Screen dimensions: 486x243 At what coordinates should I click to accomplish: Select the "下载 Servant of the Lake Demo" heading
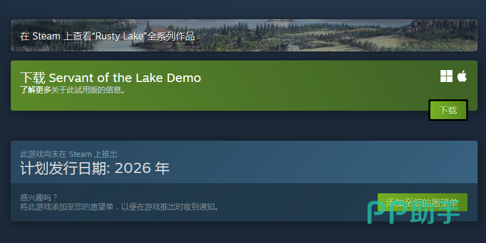click(111, 77)
